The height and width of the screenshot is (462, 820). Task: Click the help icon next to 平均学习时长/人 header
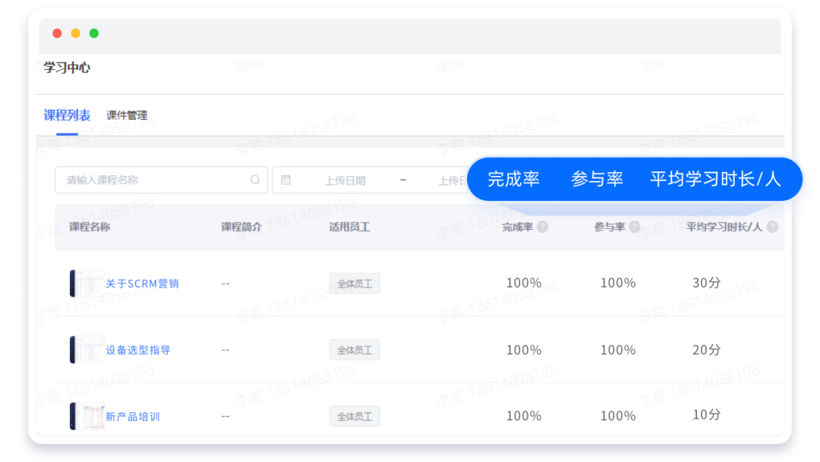[772, 227]
